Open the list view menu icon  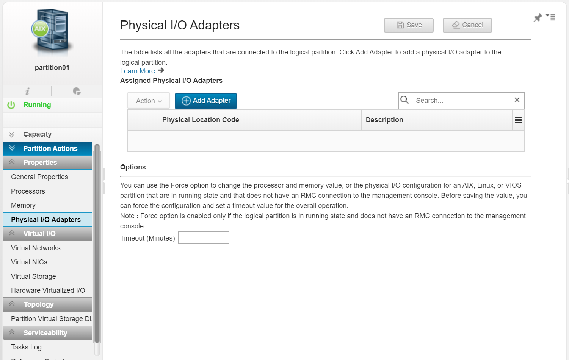(550, 17)
